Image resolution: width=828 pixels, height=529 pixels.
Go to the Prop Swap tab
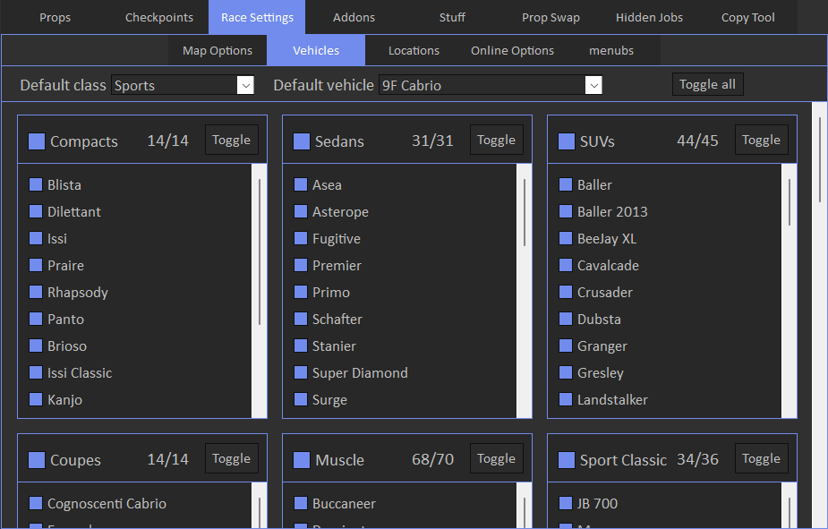pos(551,17)
